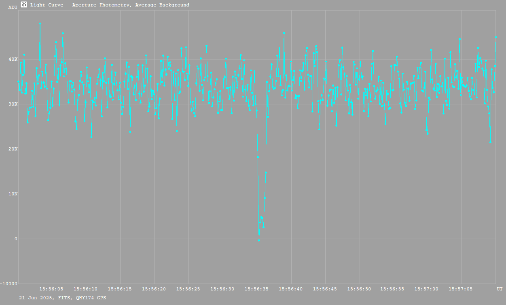
Task: Select the 15:56:20 time axis label
Action: point(154,289)
